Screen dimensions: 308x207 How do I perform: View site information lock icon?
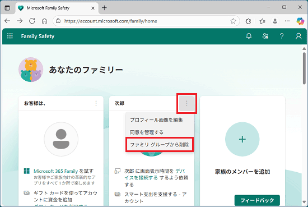pyautogui.click(x=58, y=21)
